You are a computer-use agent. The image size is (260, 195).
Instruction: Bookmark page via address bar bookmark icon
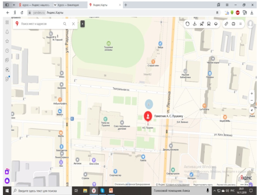tap(217, 13)
